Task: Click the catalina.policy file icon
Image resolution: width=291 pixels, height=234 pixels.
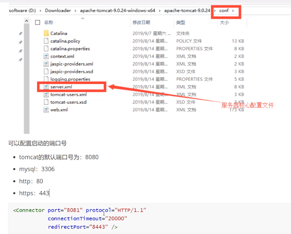Action: [x=46, y=41]
